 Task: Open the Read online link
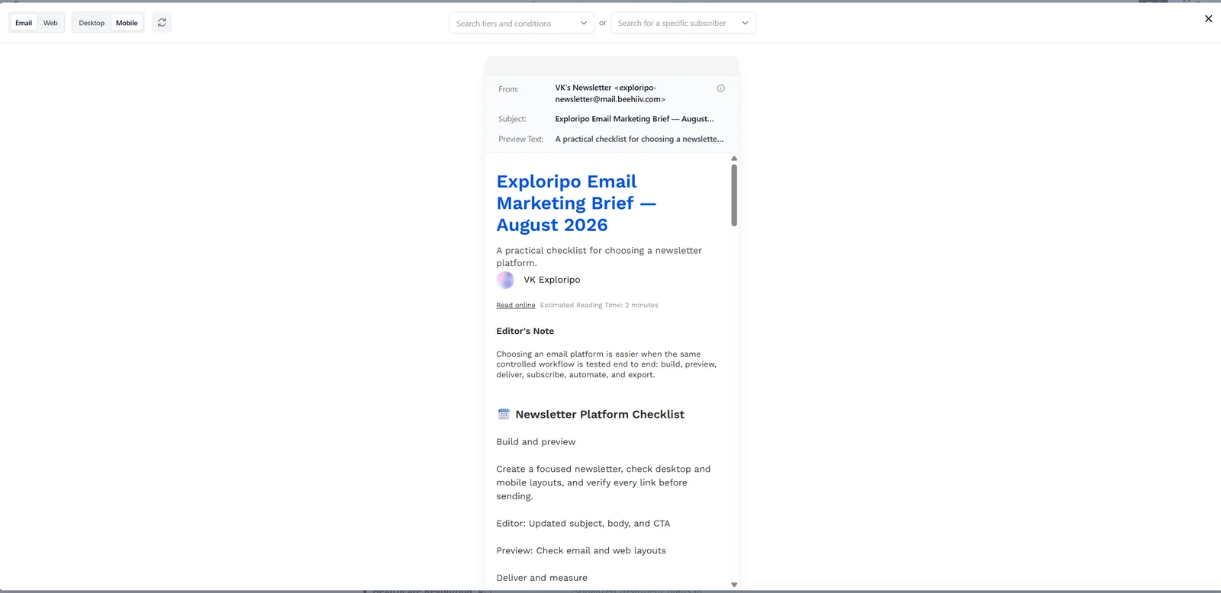[516, 305]
